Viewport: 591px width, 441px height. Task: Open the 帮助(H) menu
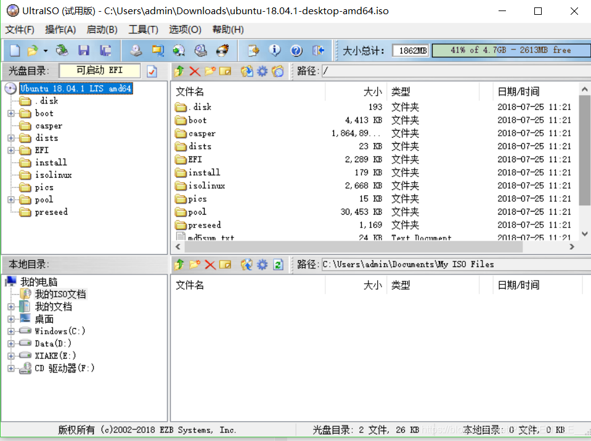tap(228, 30)
